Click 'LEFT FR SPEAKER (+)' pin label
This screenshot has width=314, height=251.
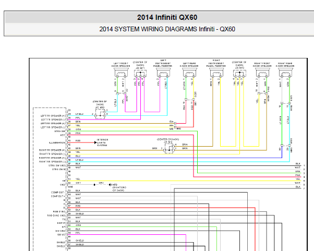[53, 116]
